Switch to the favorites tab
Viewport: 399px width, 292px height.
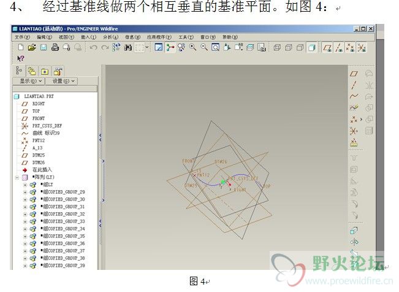click(45, 71)
